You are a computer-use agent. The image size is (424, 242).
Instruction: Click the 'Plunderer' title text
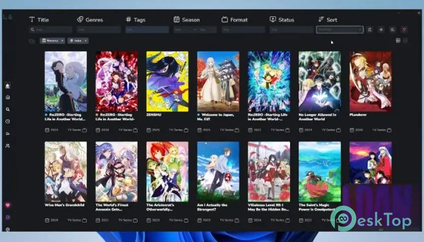pyautogui.click(x=358, y=115)
